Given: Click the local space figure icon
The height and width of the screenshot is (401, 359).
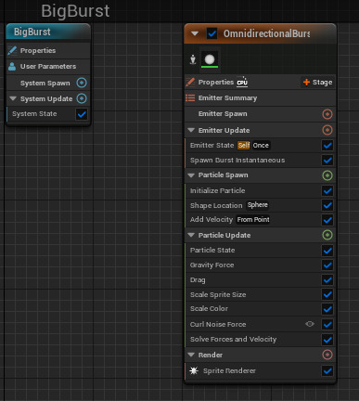Looking at the screenshot, I should pos(193,59).
